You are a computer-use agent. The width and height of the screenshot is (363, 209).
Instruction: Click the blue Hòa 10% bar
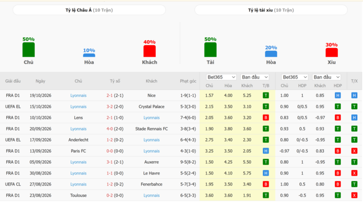click(x=89, y=55)
